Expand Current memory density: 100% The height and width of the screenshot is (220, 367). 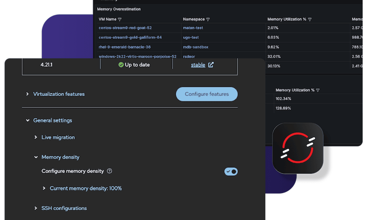coord(44,188)
